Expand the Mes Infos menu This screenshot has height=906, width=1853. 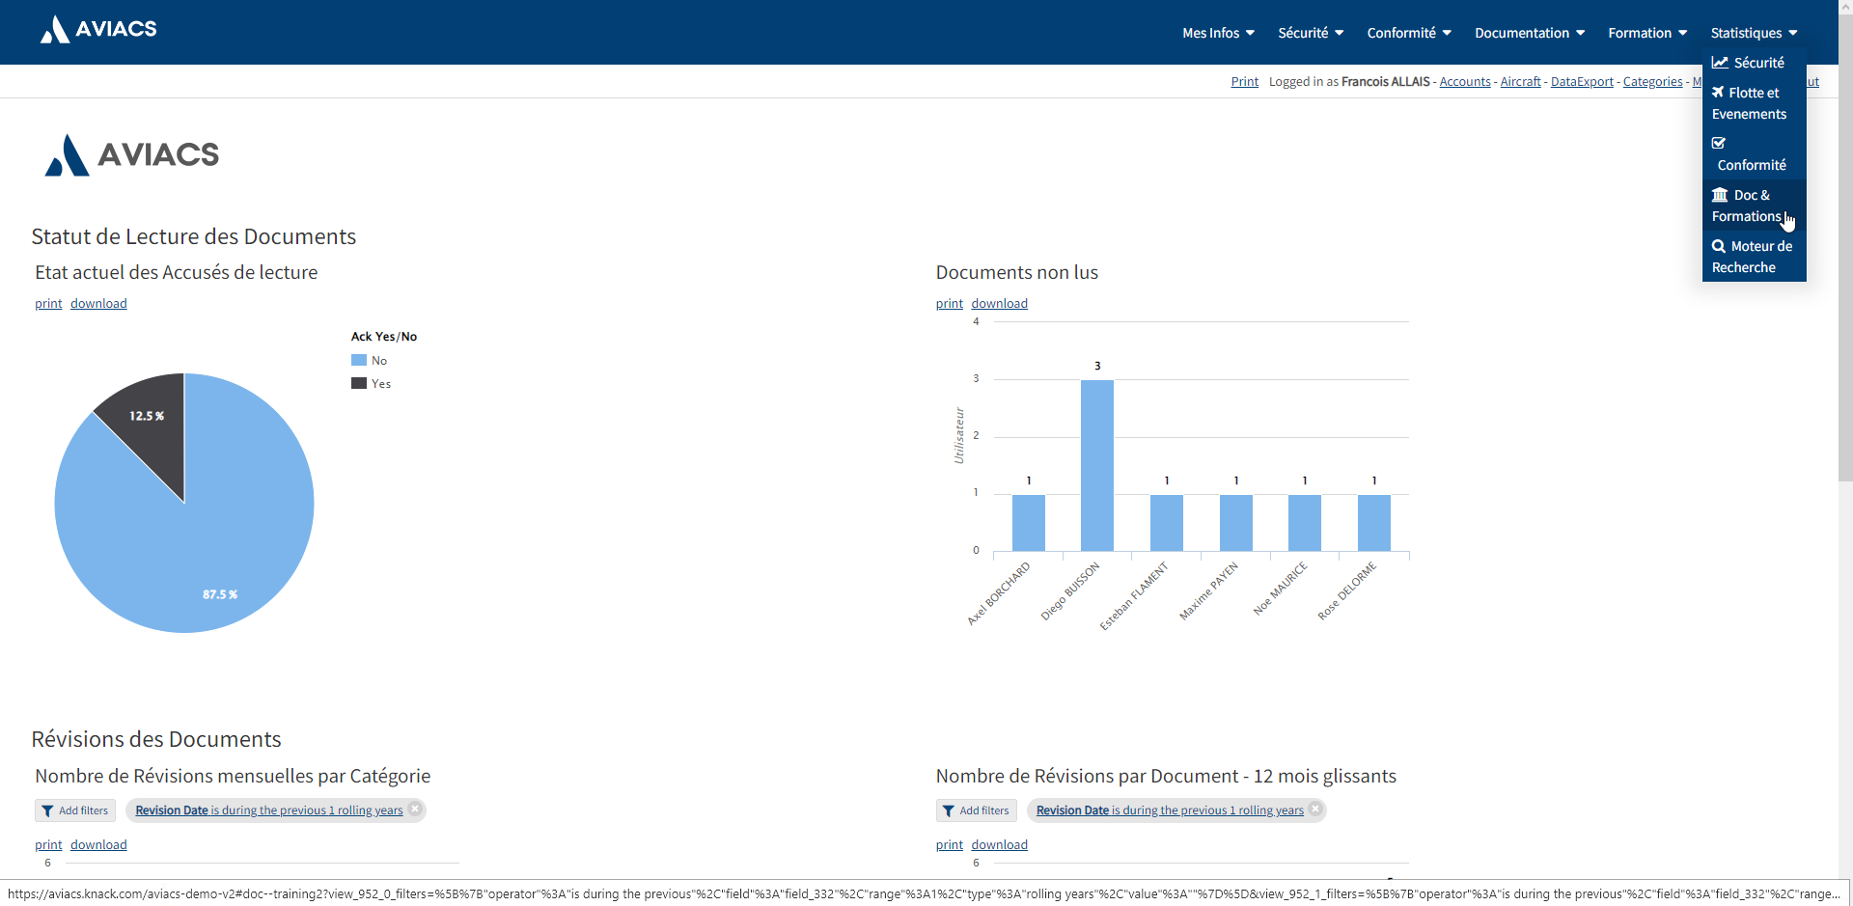coord(1218,33)
